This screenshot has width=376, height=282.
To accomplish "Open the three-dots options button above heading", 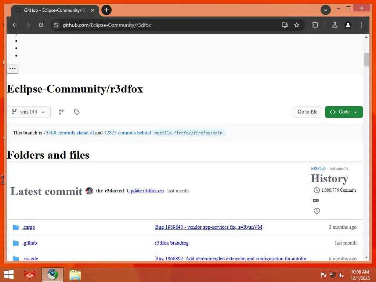I will tap(12, 69).
